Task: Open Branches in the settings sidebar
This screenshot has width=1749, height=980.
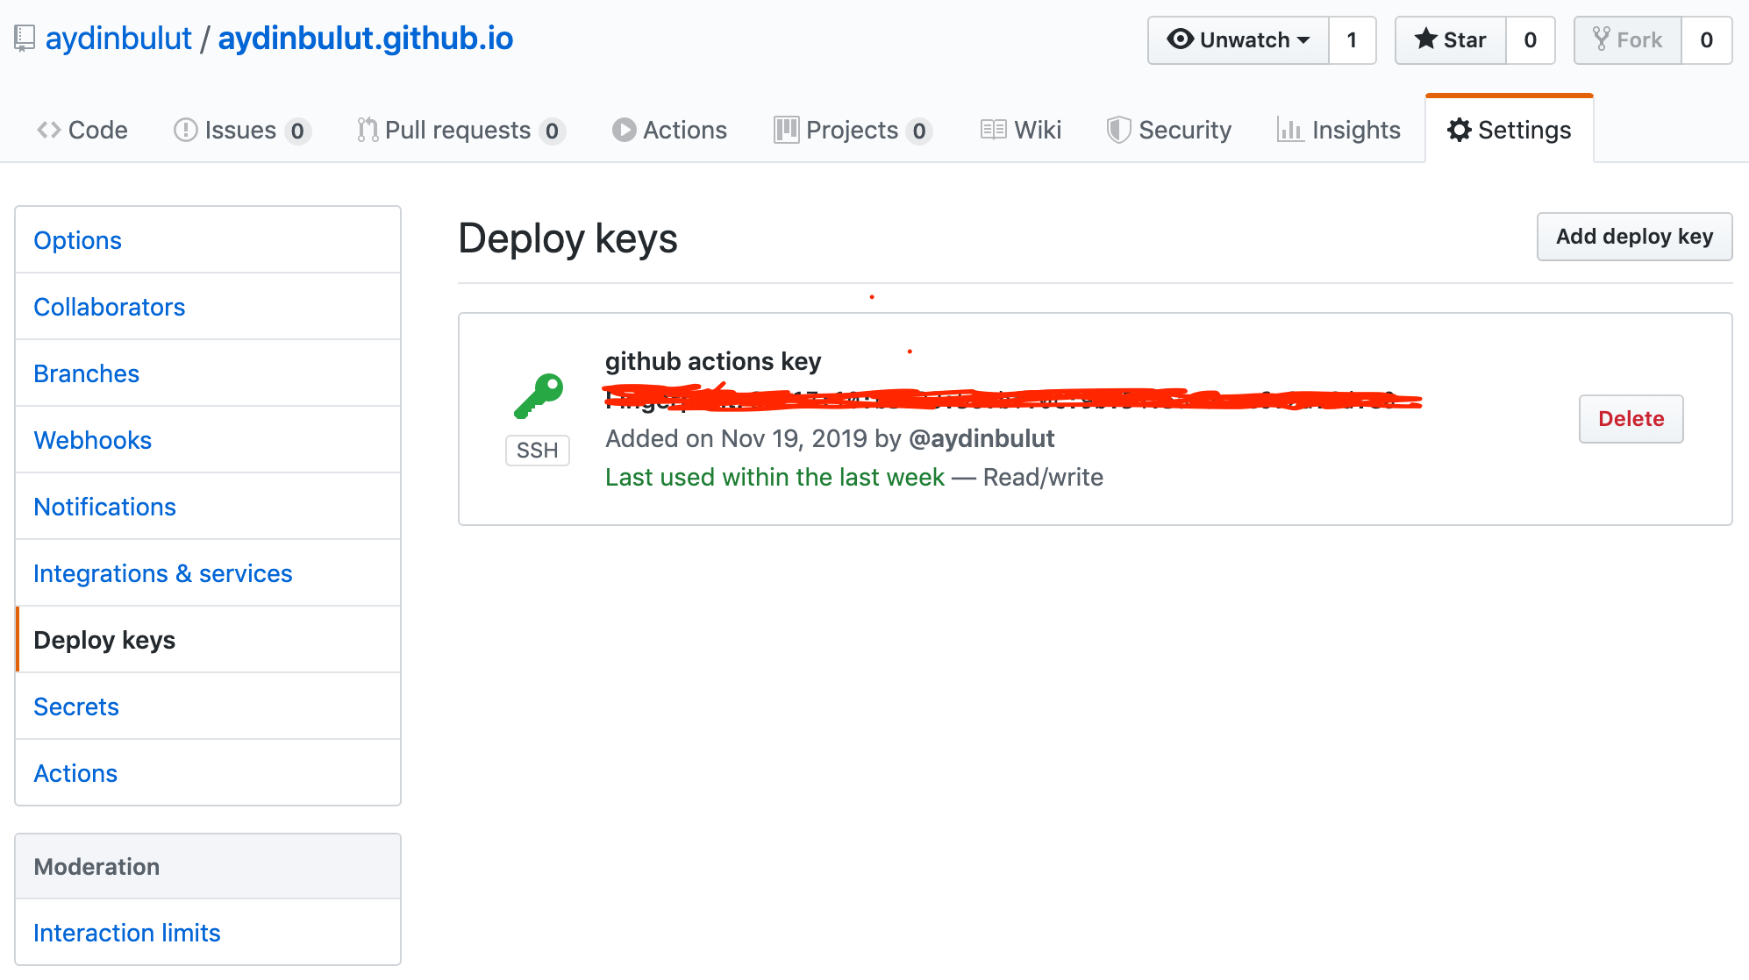Action: coord(208,373)
